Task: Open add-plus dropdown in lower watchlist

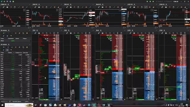Action: 4,47
